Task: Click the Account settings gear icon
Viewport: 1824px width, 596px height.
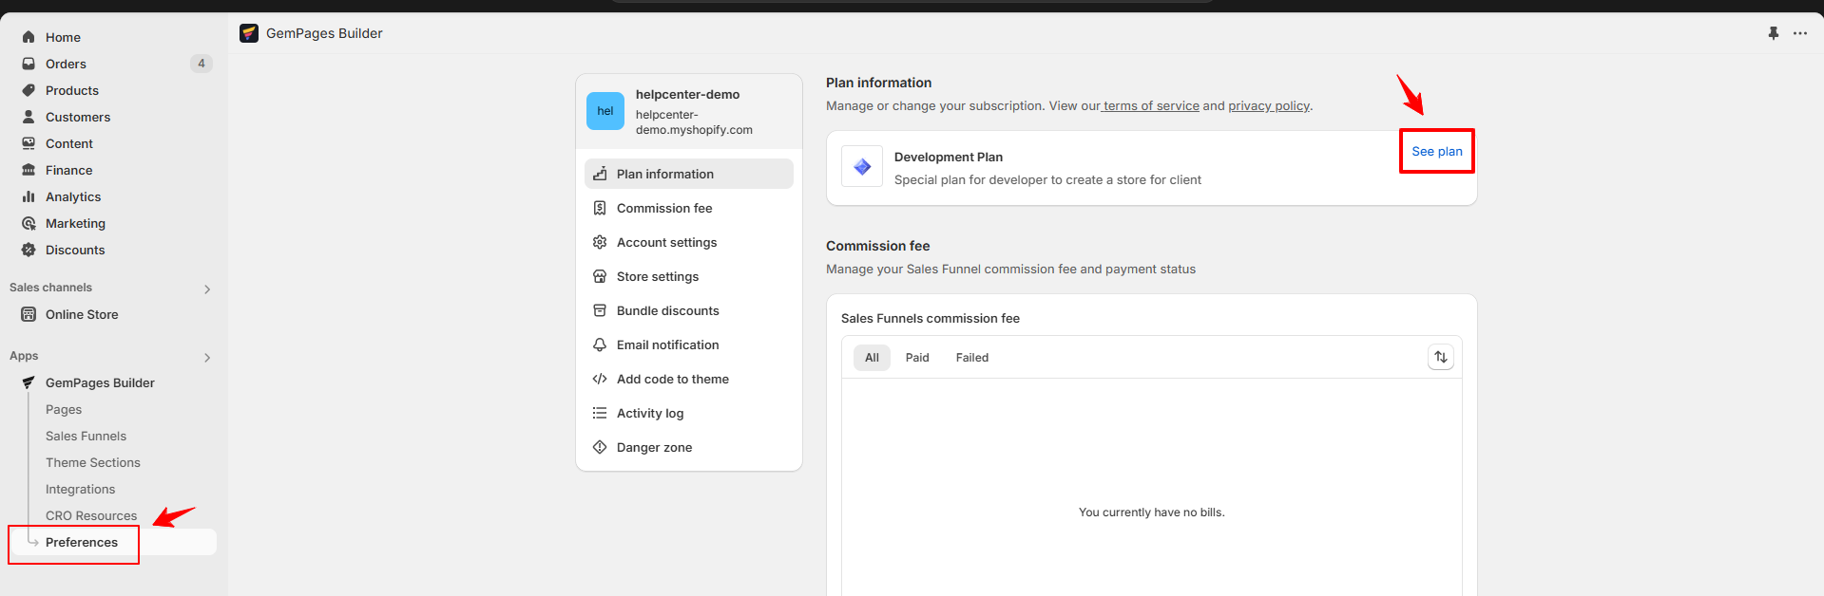Action: (x=600, y=242)
